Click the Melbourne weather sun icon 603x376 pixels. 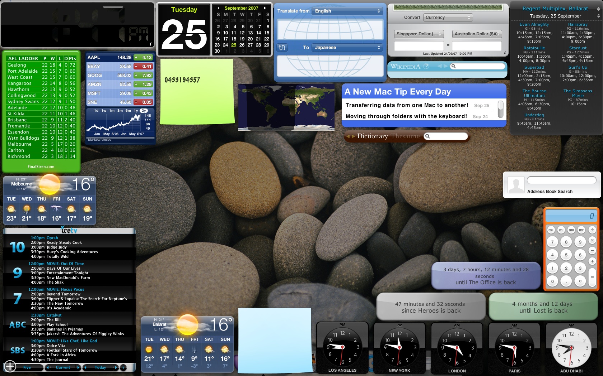coord(50,184)
